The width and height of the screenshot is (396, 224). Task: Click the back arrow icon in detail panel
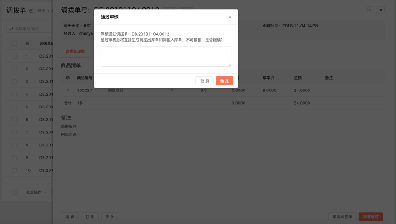pyautogui.click(x=371, y=10)
